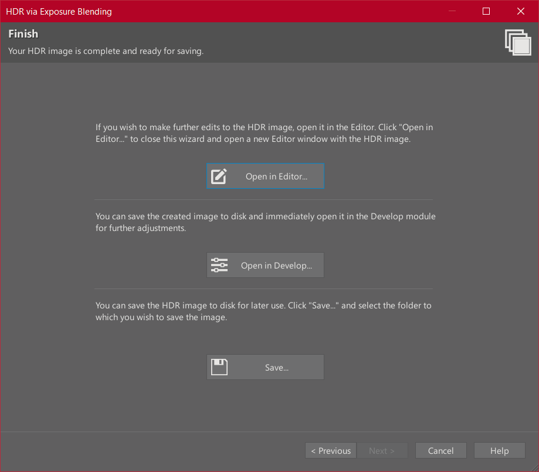Screen dimensions: 539x472
Task: Click the "HDR via Exposure Blending" title bar text
Action: point(59,11)
